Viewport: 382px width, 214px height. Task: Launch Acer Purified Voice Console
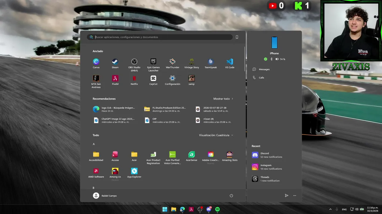coord(172,158)
